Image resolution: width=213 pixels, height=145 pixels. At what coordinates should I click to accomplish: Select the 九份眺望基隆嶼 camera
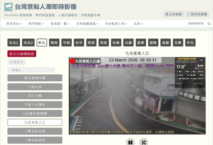coord(35,113)
